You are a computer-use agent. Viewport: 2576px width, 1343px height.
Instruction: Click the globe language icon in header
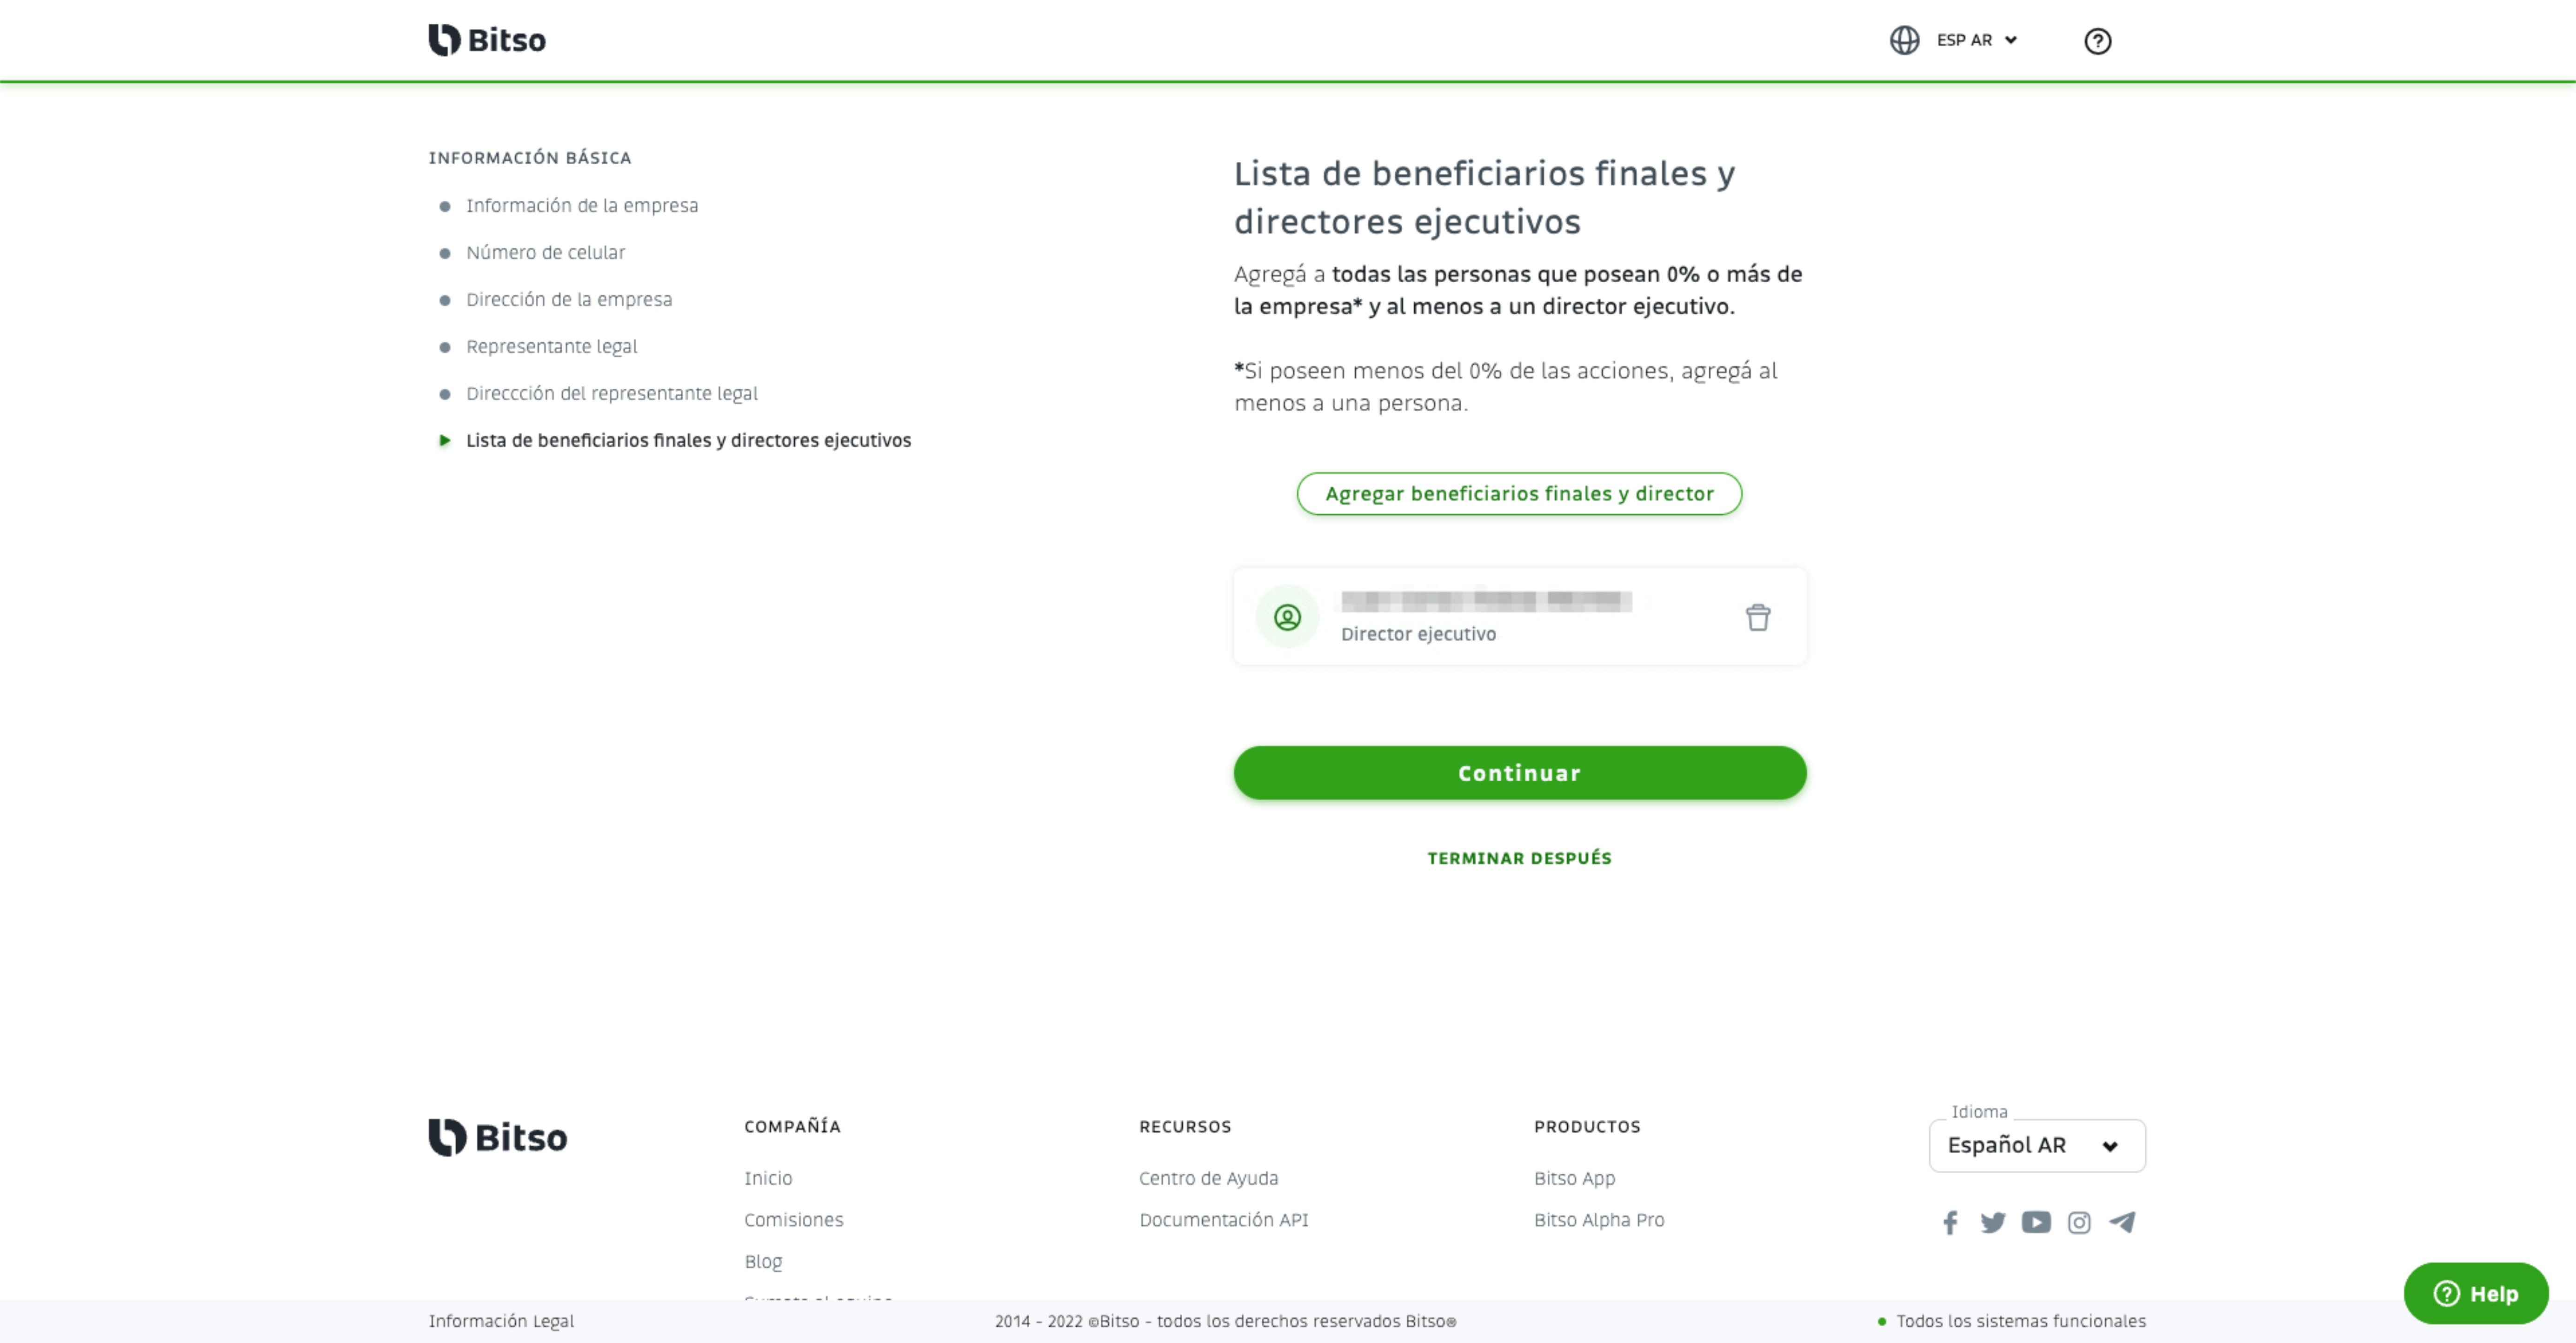click(1904, 40)
